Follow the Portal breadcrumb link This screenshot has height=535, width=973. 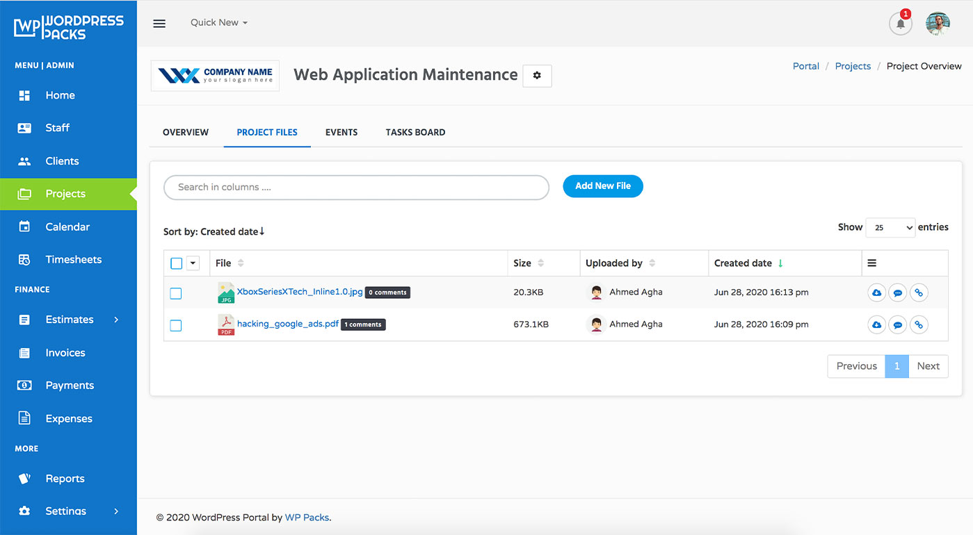tap(805, 65)
